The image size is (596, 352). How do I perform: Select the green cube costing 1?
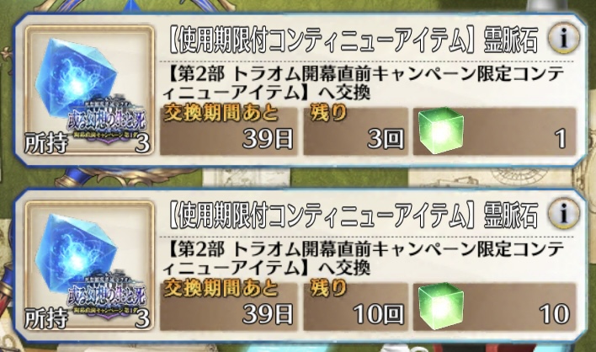coord(441,131)
